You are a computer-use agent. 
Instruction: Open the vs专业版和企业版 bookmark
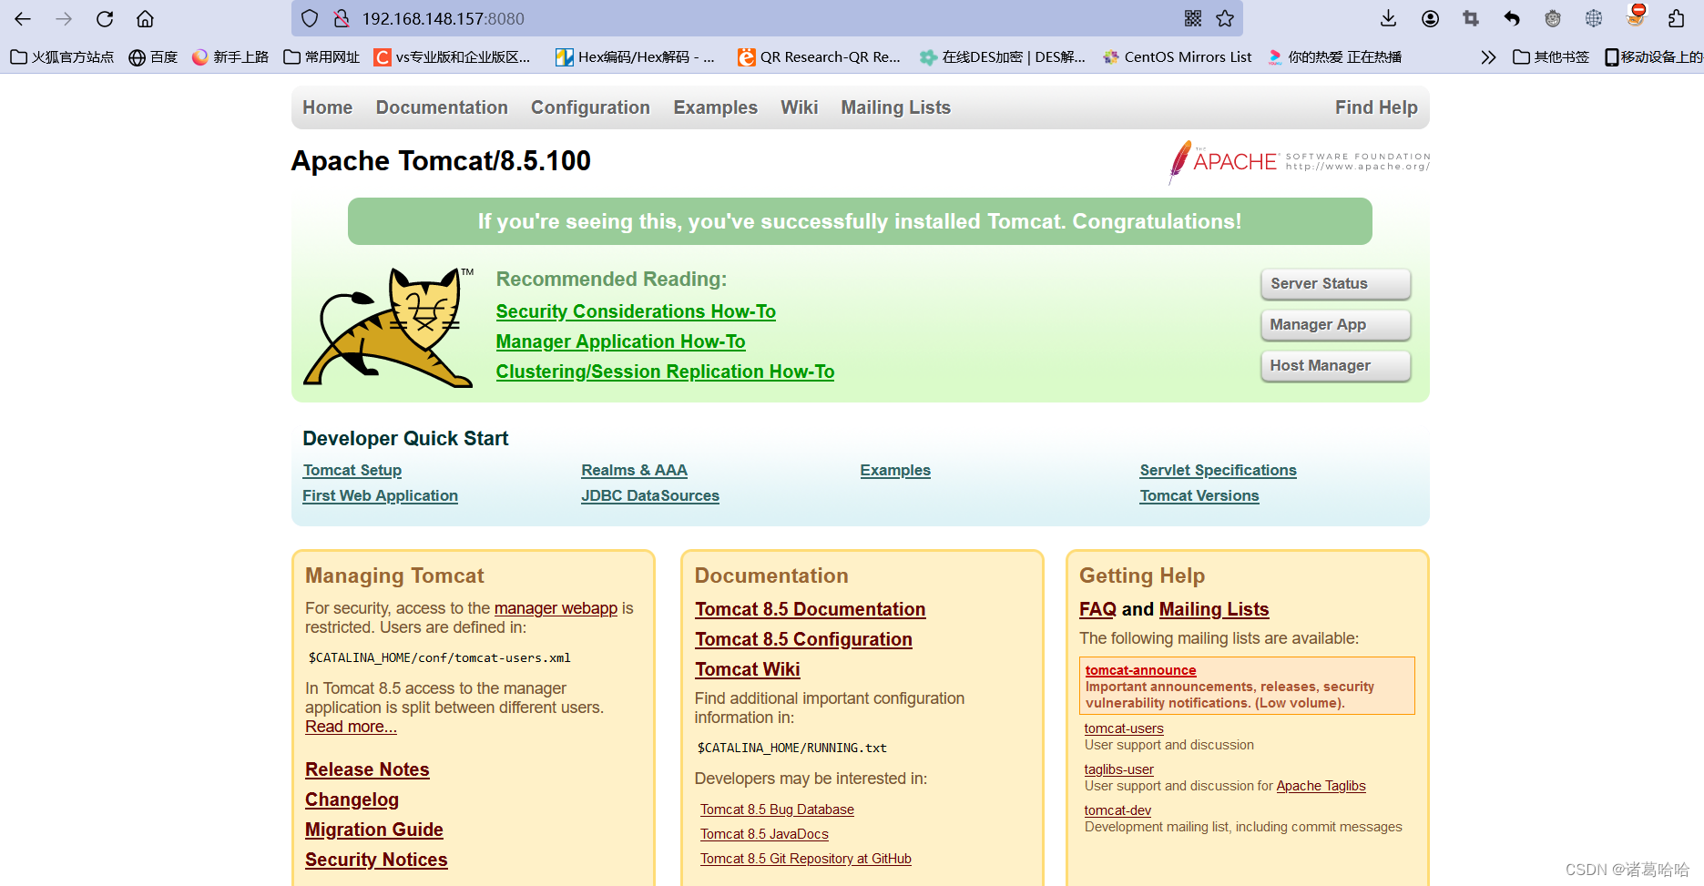click(453, 57)
